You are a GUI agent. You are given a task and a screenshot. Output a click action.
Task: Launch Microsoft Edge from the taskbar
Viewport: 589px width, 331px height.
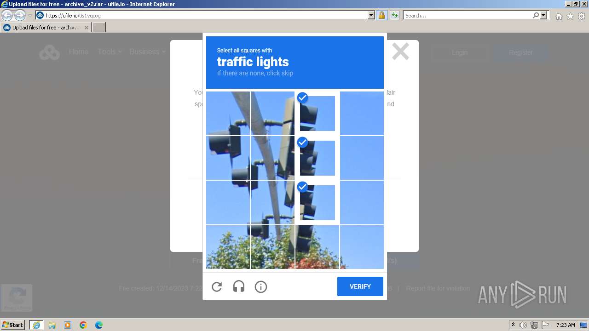coord(99,325)
